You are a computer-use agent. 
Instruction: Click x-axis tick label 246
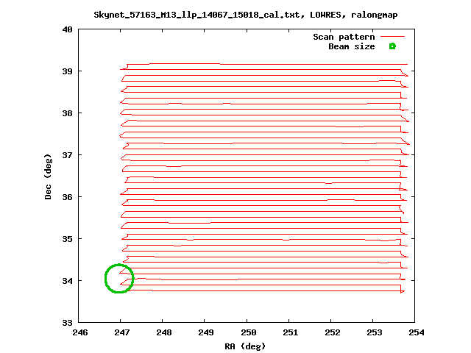[x=80, y=332]
